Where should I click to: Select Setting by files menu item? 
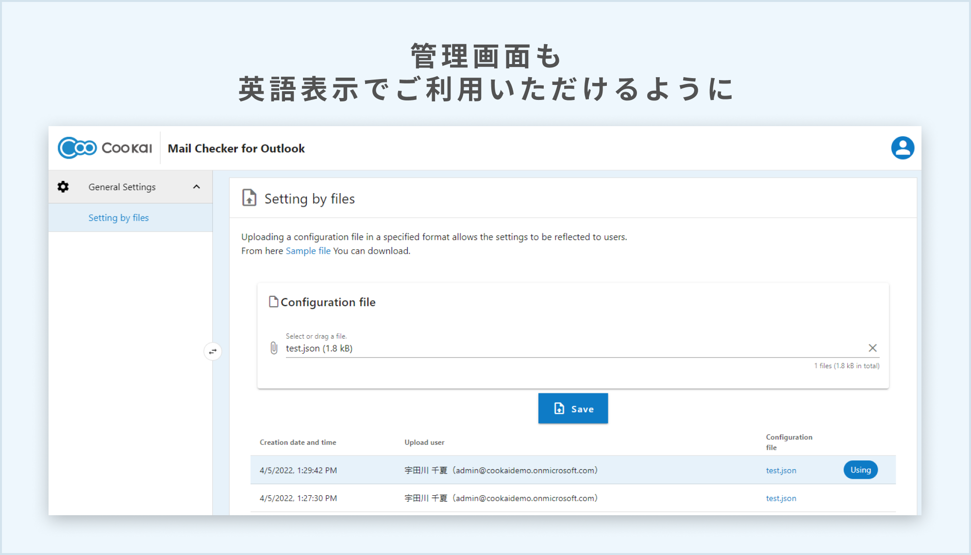(x=118, y=217)
